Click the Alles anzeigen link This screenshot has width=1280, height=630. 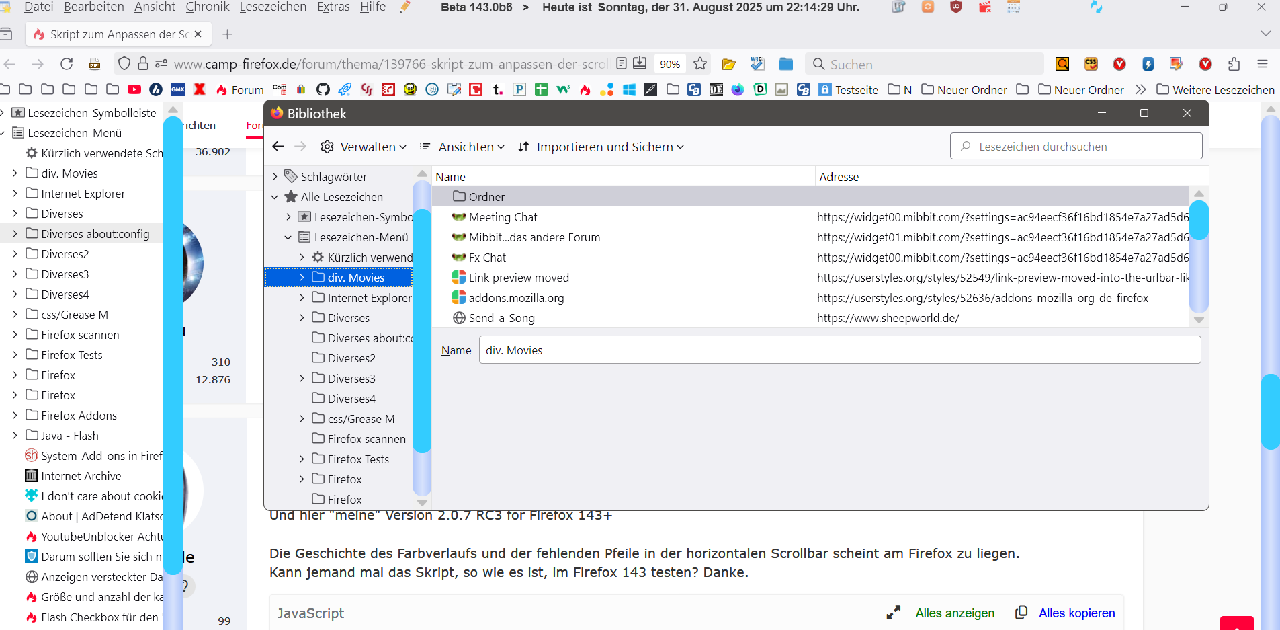pos(955,613)
